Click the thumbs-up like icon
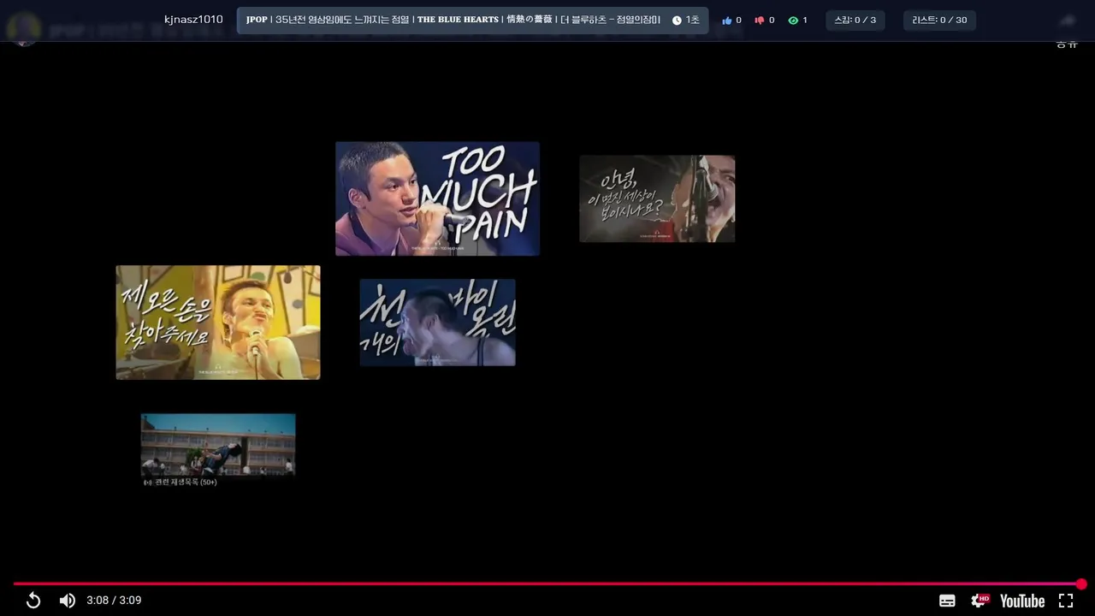This screenshot has height=616, width=1095. point(727,21)
